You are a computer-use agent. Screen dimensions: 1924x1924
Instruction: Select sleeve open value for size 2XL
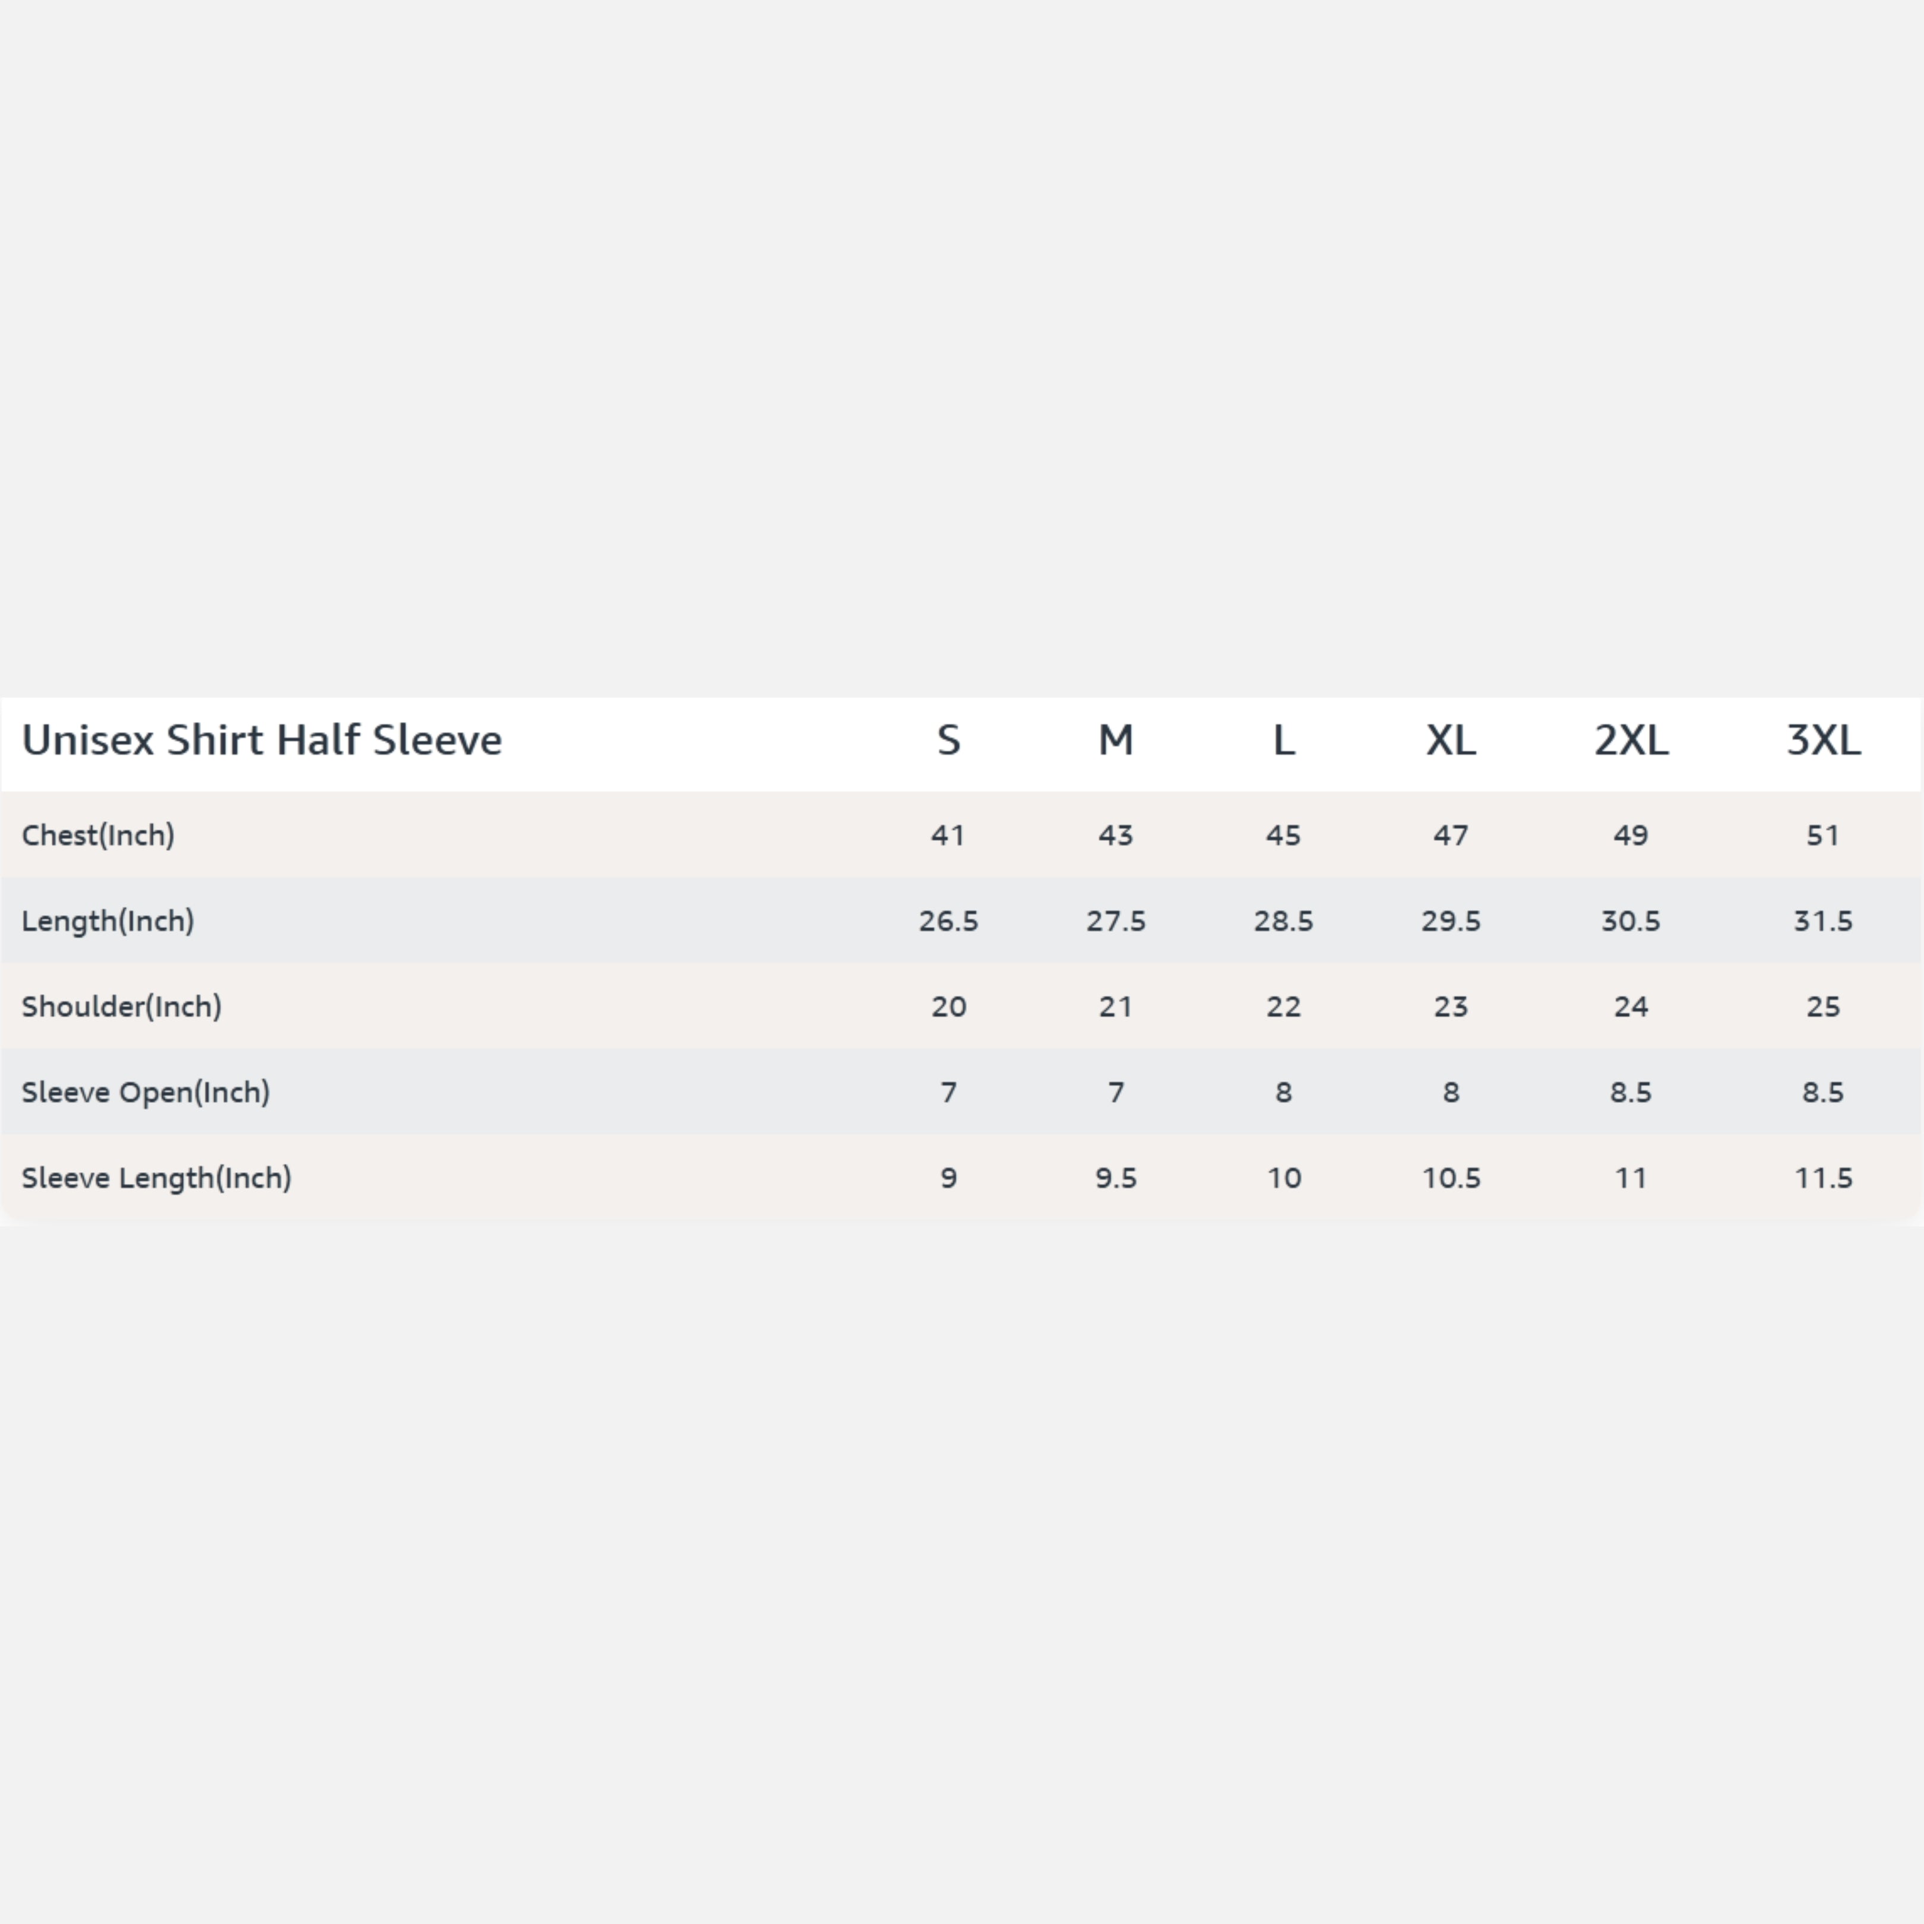tap(1631, 1093)
